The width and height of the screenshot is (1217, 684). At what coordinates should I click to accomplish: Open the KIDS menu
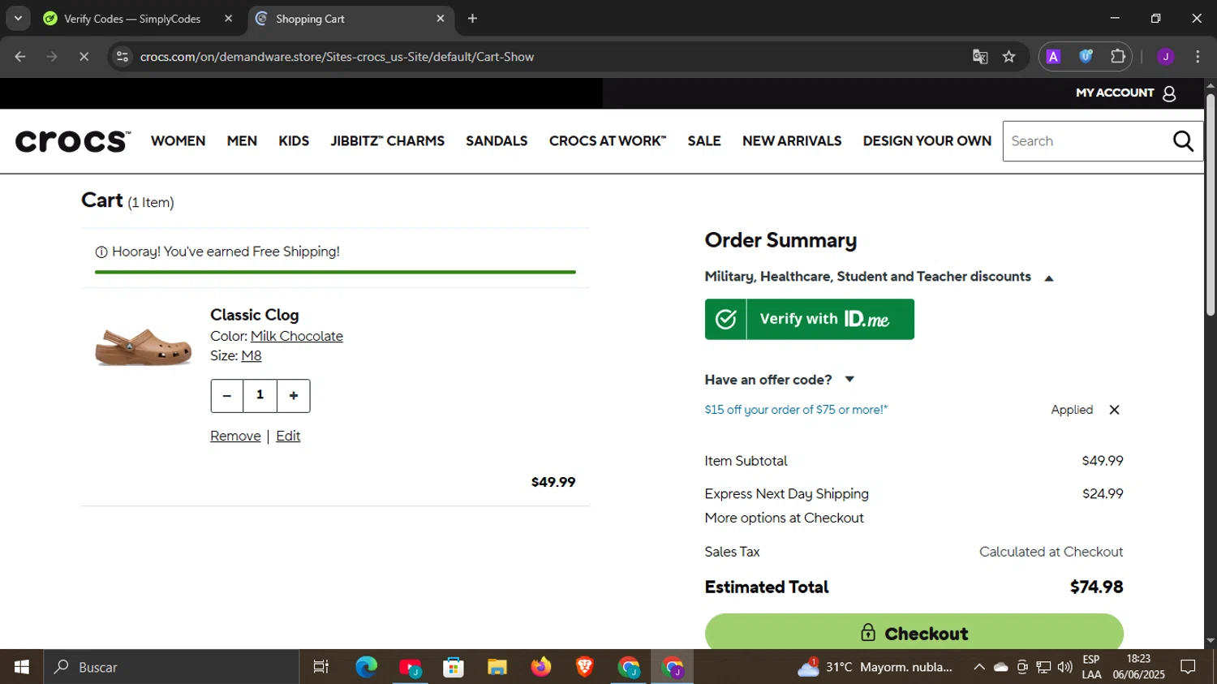(294, 141)
